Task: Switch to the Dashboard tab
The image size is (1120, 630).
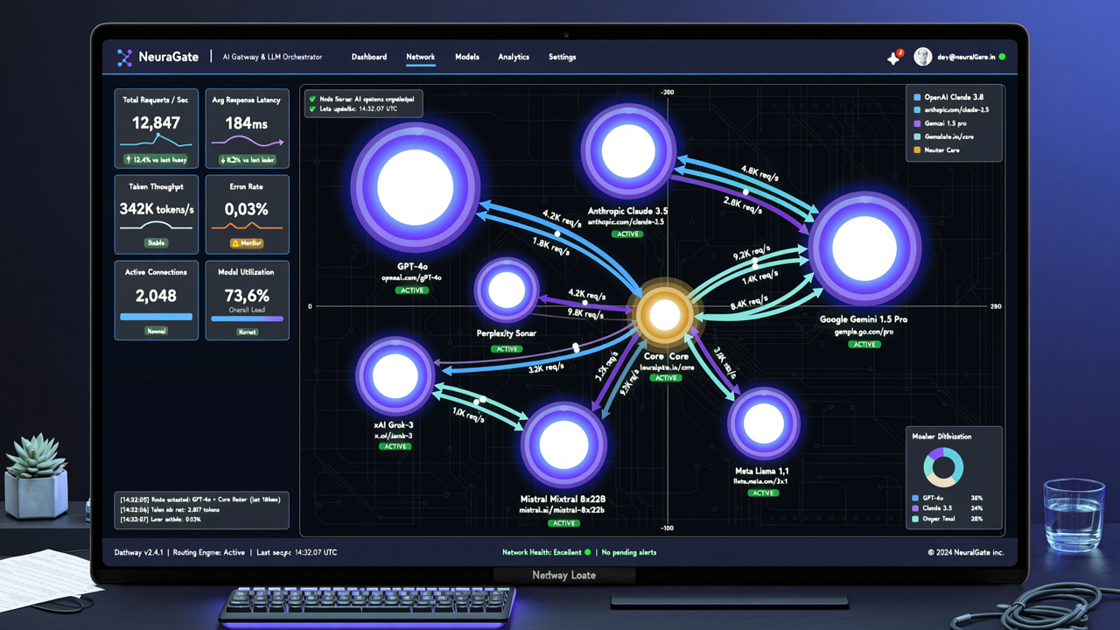Action: [369, 57]
